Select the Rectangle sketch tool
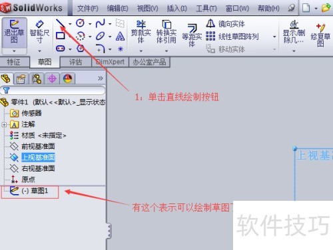 tap(60, 36)
